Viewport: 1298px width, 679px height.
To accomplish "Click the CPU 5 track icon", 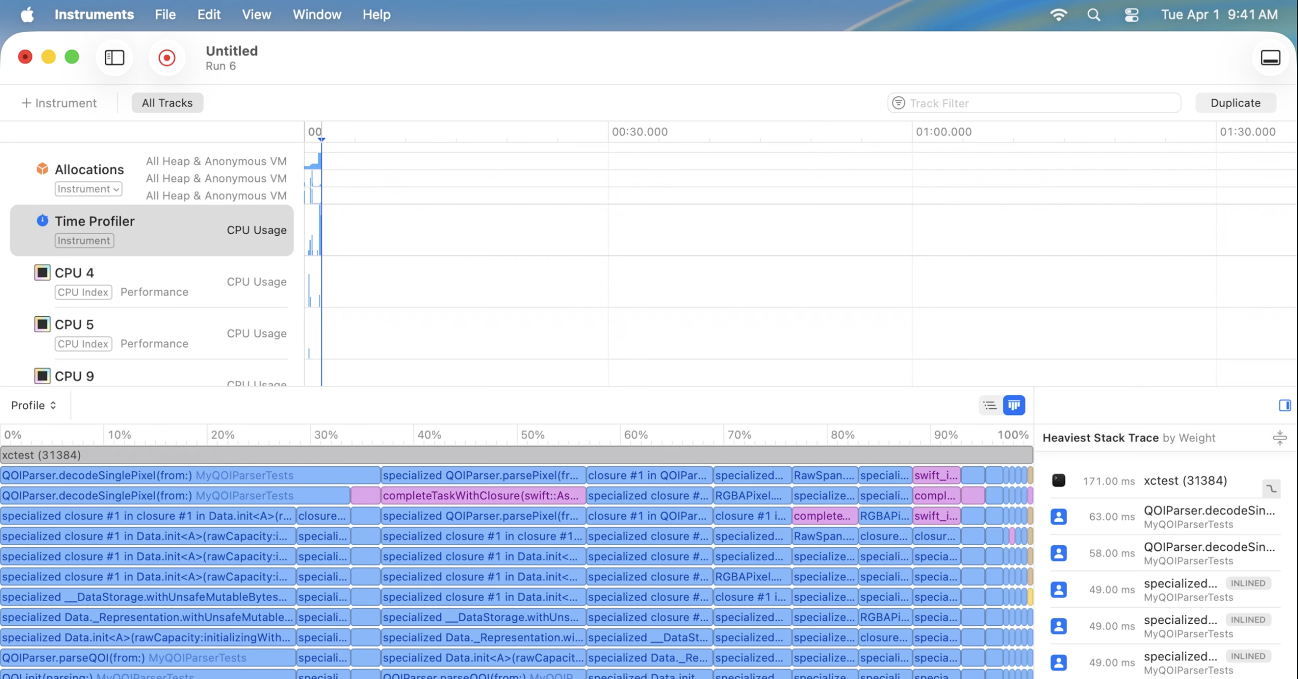I will [x=42, y=324].
